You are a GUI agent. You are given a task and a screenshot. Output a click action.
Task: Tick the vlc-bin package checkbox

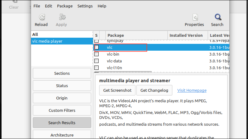[x=96, y=54]
